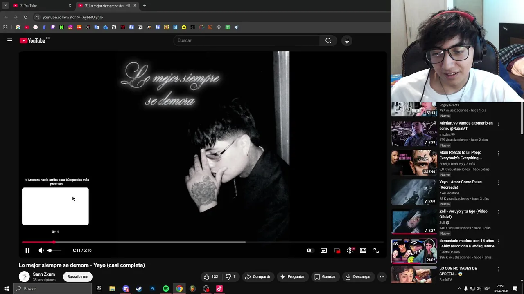Save the video with the Guardar button
524x294 pixels.
pyautogui.click(x=325, y=276)
